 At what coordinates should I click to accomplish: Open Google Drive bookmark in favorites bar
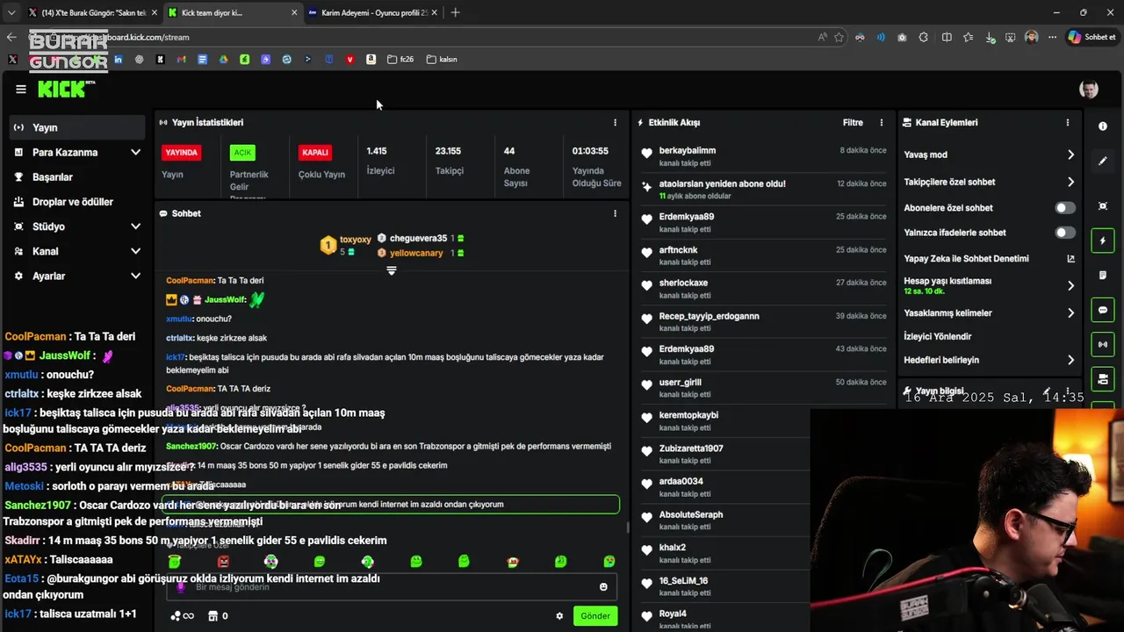click(223, 60)
